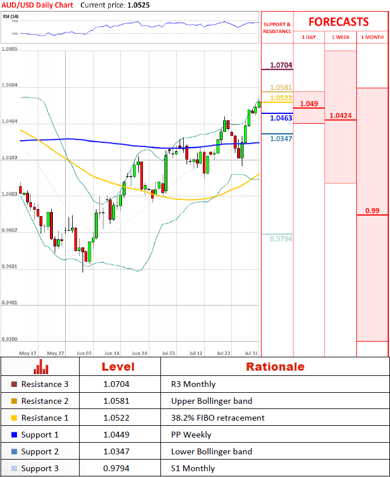Click the 1.0704 resistance level label

tap(281, 65)
